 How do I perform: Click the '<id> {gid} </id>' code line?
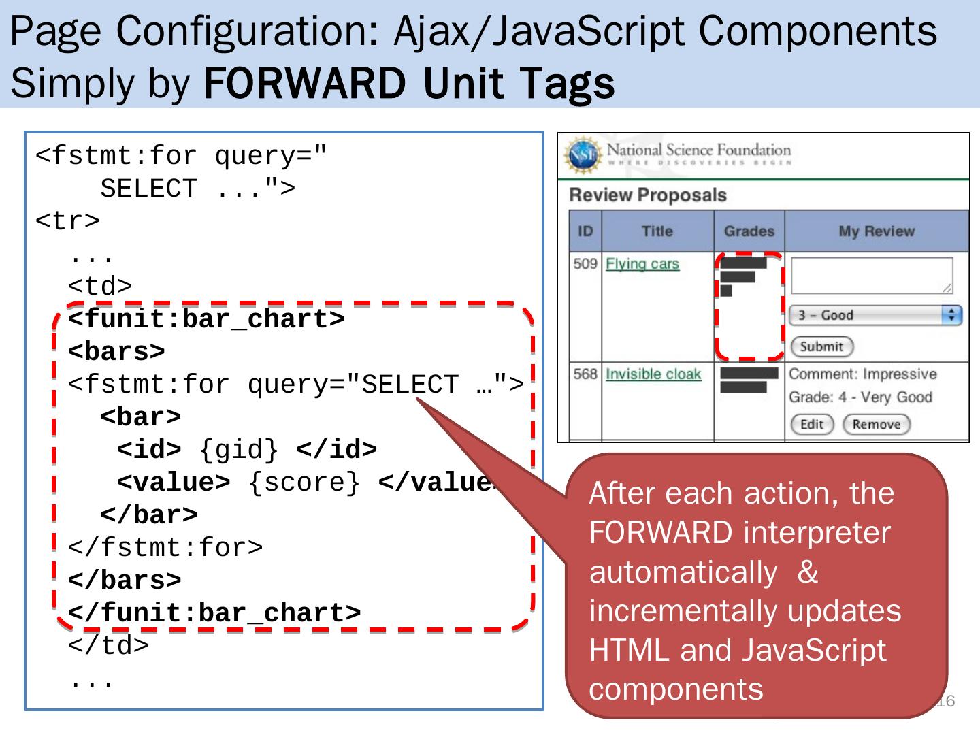tap(247, 450)
